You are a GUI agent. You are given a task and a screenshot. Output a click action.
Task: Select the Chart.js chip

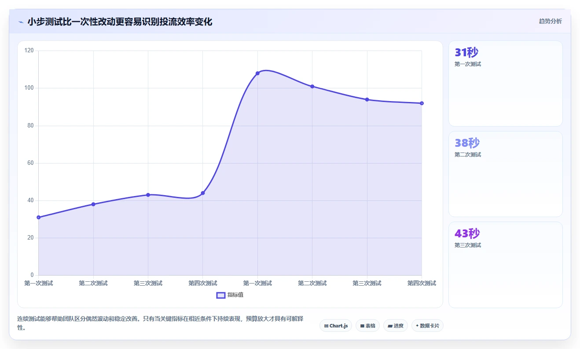click(336, 326)
